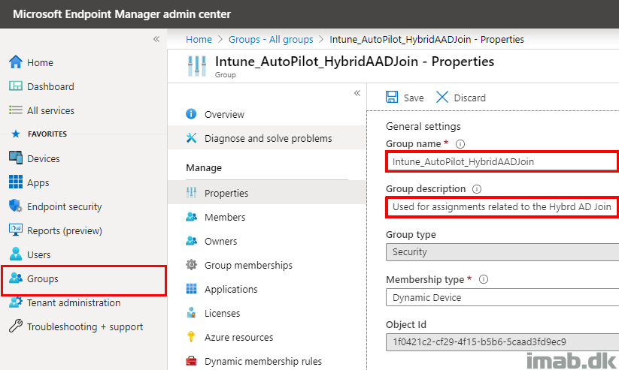Select the Devices icon under Favorites
The height and width of the screenshot is (370, 619).
click(x=16, y=158)
